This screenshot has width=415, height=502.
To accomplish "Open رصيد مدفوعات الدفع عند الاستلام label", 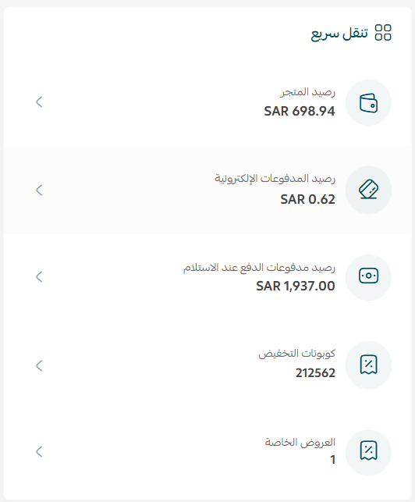I will coord(259,267).
